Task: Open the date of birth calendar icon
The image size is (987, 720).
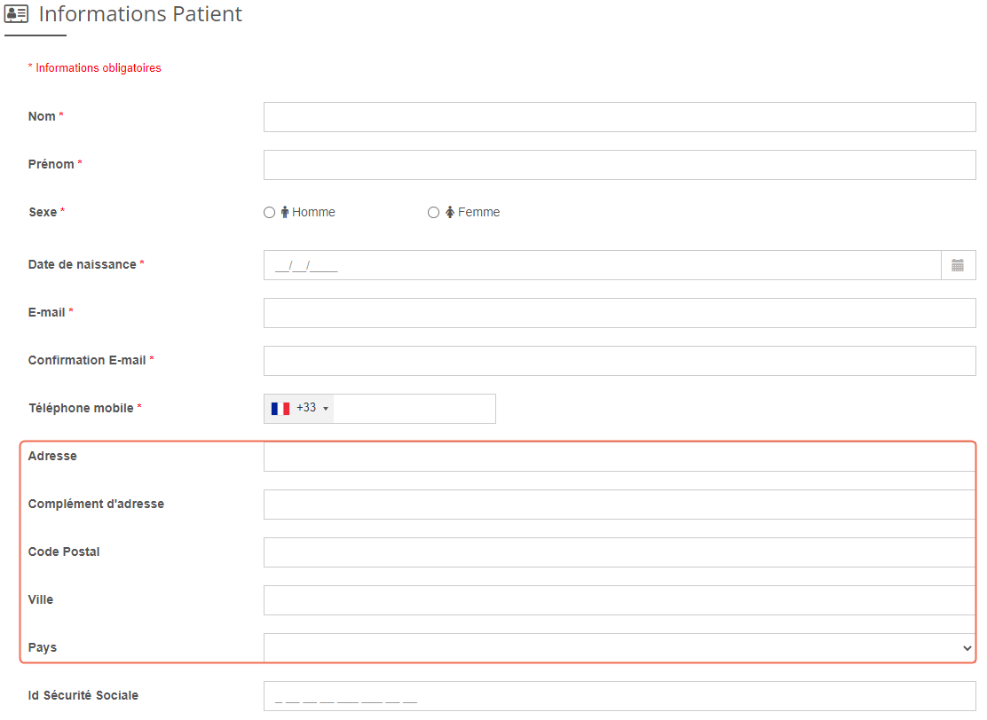Action: tap(958, 265)
